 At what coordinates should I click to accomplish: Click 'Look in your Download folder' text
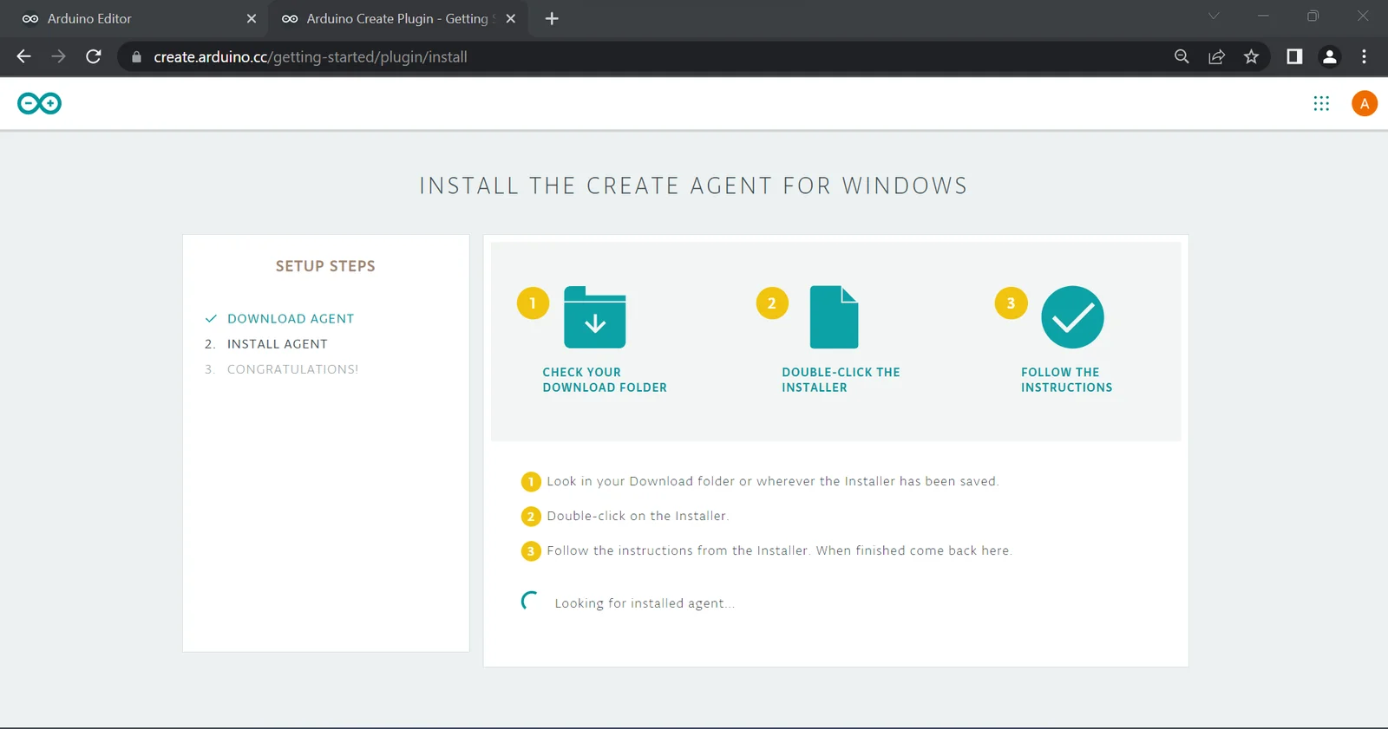coord(772,481)
